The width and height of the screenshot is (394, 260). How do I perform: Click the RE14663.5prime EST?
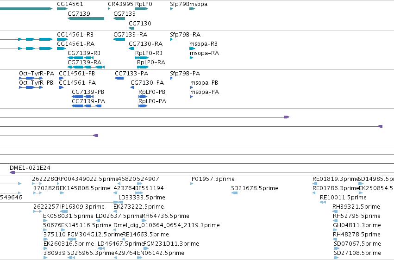tap(123, 239)
